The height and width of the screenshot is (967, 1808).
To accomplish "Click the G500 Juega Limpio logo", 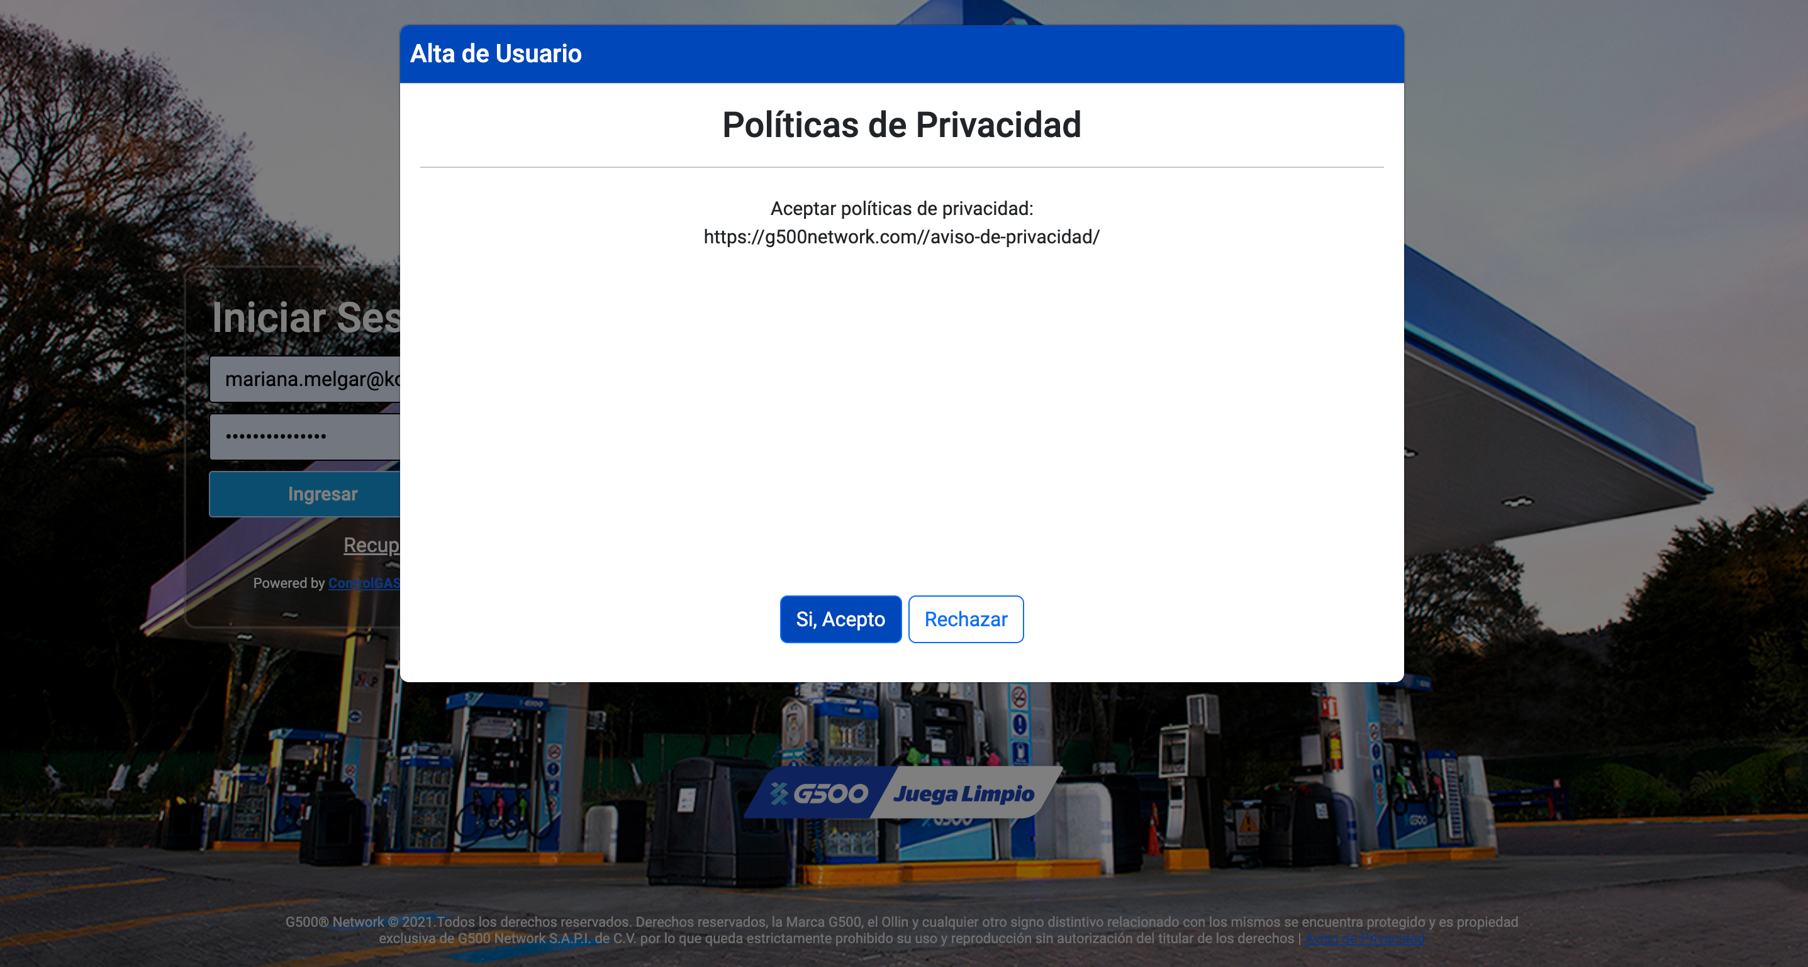I will point(903,792).
